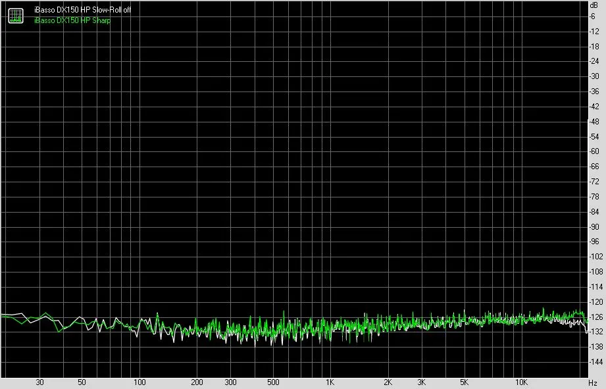Select the green 'iBasso DX150 HP Sharp' legend entry
Image resolution: width=606 pixels, height=389 pixels.
(x=72, y=20)
